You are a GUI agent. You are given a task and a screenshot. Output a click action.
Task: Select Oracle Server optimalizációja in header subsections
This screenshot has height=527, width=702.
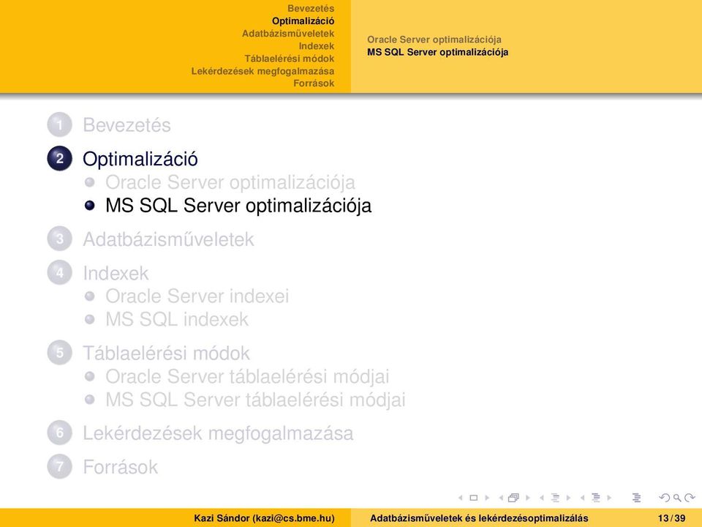[x=434, y=40]
